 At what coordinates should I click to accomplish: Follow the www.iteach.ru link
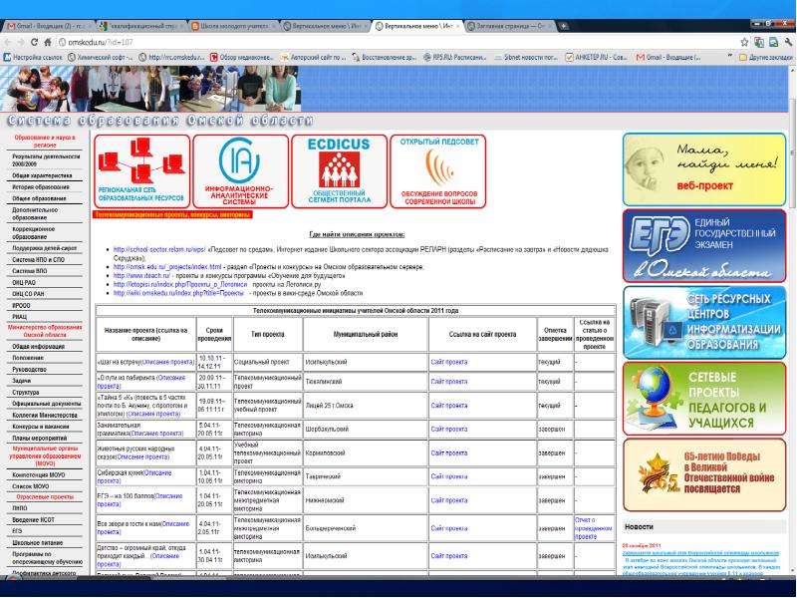(x=141, y=276)
